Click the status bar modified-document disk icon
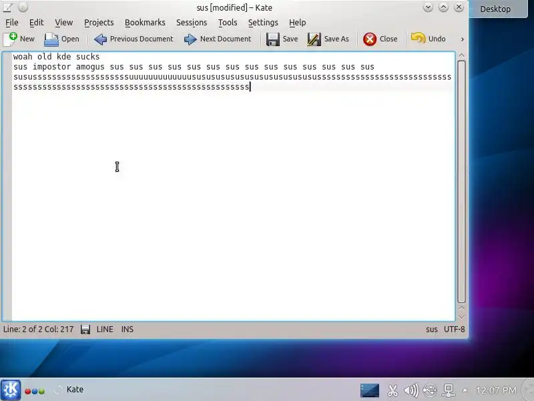 coord(85,329)
